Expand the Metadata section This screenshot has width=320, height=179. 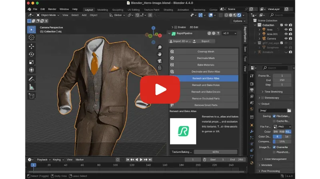coord(265,165)
